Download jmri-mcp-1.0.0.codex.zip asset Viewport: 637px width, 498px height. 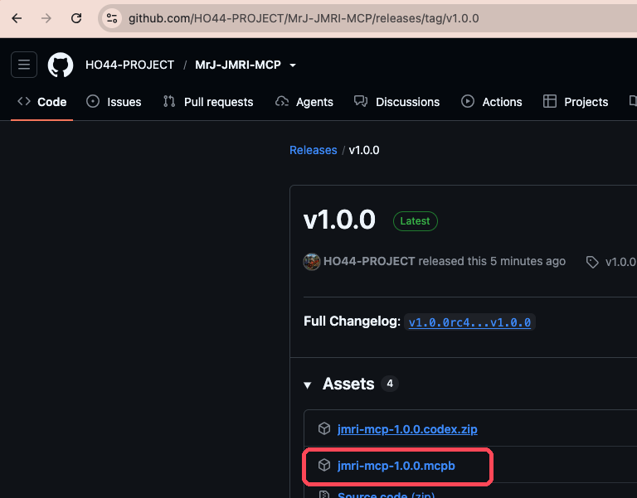407,429
